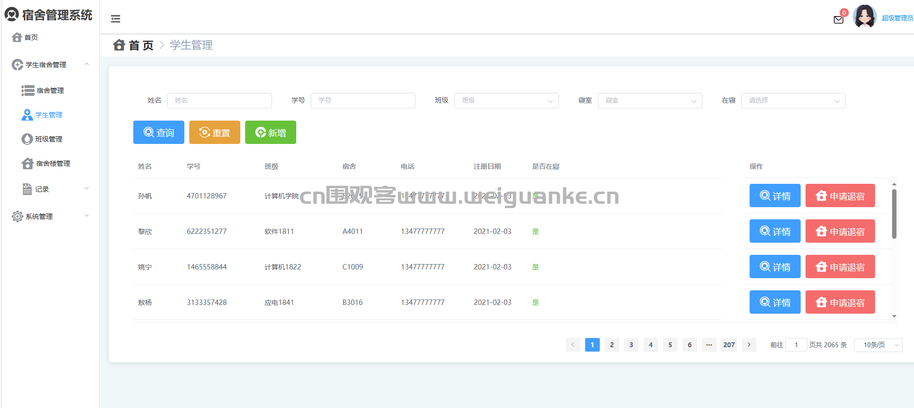This screenshot has width=914, height=408.
Task: Click dormitory cell B3016
Action: [x=353, y=302]
